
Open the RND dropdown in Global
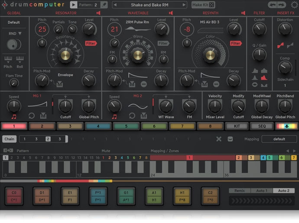point(15,33)
